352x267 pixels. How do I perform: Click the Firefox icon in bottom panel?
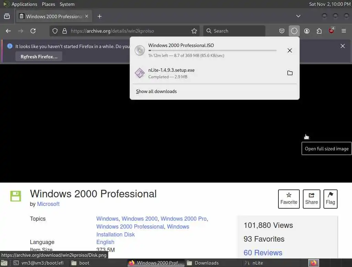point(313,263)
